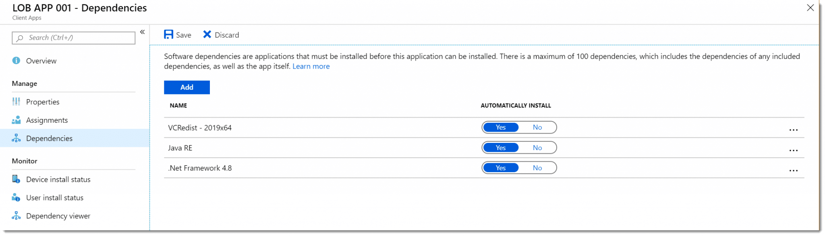The width and height of the screenshot is (825, 236).
Task: Open more options for .Net Framework 4.8
Action: pos(794,170)
